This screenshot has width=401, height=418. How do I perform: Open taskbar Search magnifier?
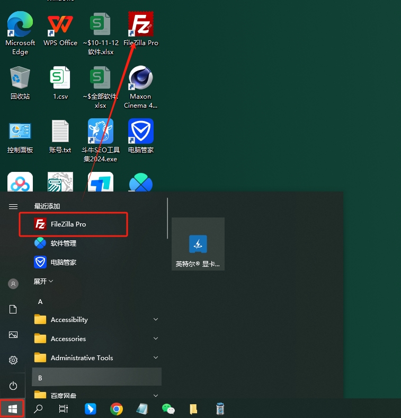pos(38,408)
